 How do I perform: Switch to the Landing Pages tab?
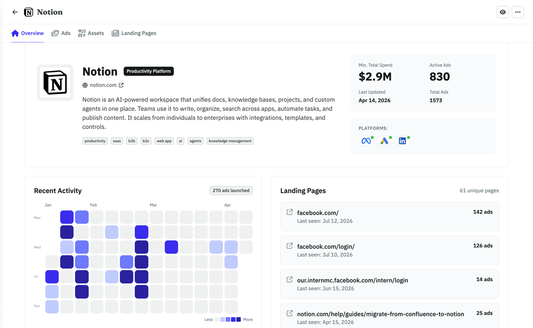pos(134,33)
